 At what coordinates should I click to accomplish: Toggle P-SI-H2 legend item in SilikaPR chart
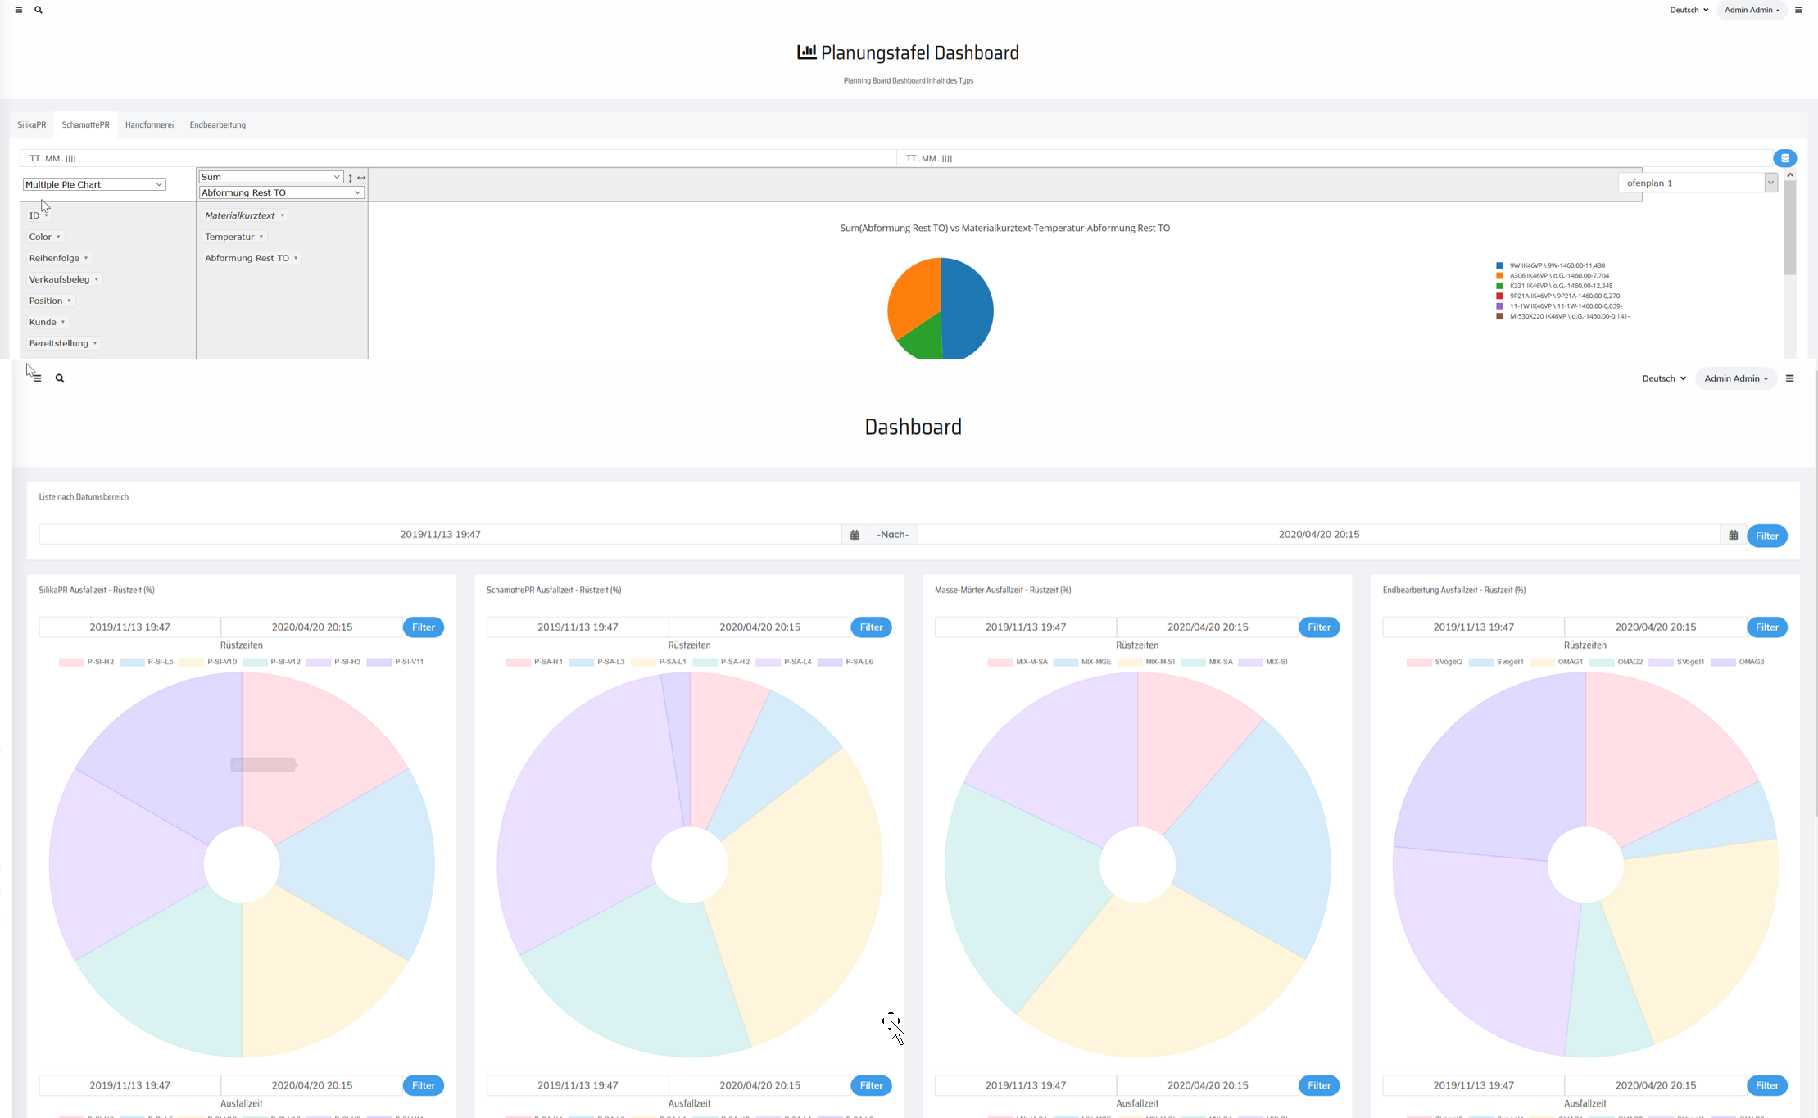pos(86,662)
